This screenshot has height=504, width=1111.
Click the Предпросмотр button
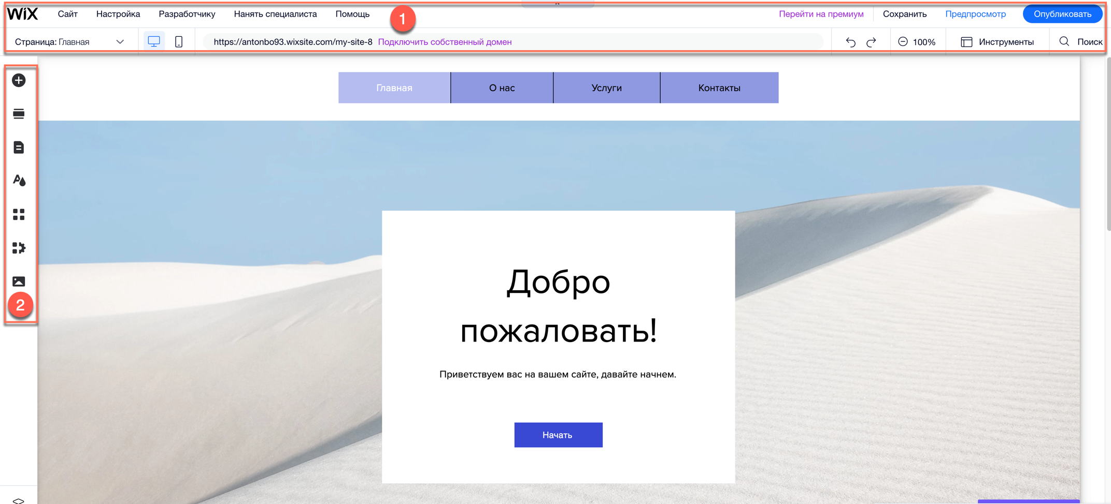[976, 14]
